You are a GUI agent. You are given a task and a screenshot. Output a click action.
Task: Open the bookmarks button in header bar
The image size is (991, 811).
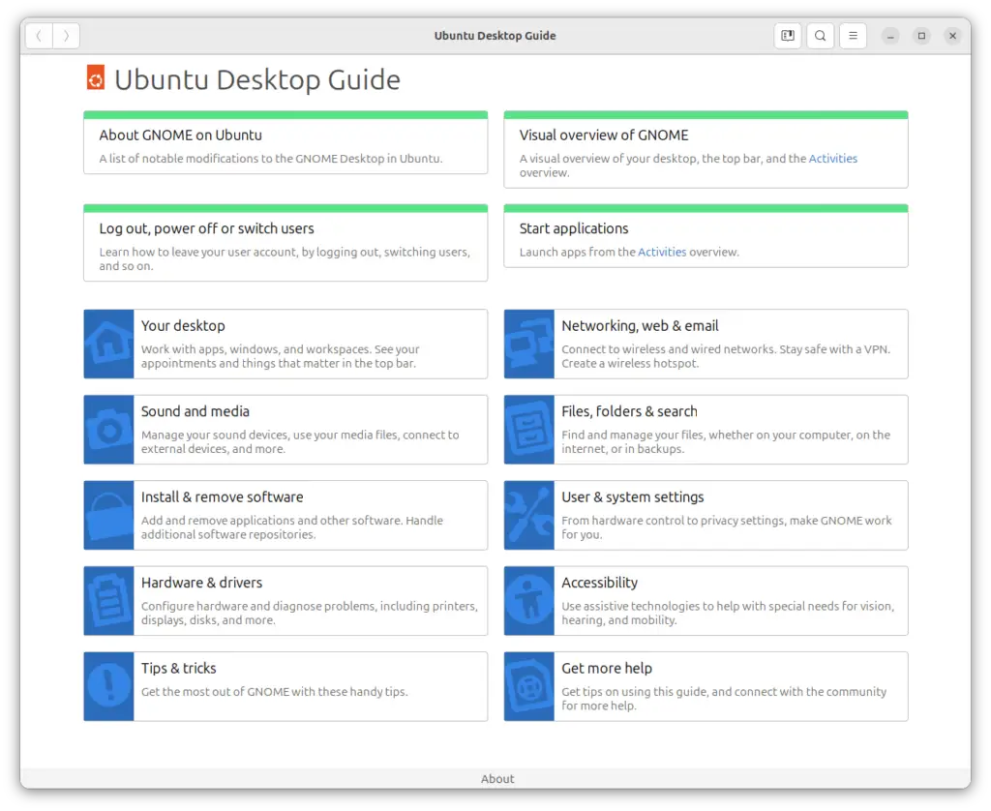click(788, 36)
